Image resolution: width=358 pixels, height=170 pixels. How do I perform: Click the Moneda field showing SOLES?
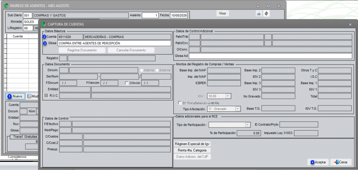[x=31, y=22]
